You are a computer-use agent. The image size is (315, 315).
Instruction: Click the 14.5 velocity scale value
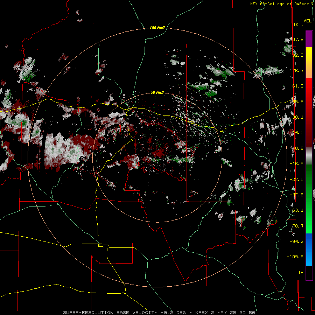(298, 133)
